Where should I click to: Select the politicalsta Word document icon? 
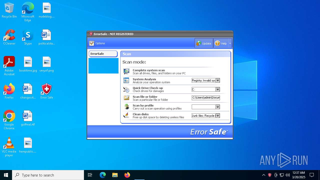[x=46, y=37]
